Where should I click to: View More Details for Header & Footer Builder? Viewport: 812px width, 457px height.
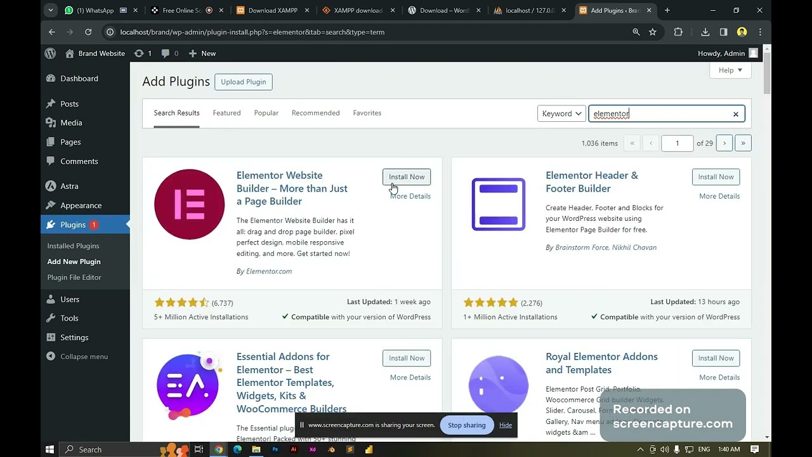click(x=719, y=196)
